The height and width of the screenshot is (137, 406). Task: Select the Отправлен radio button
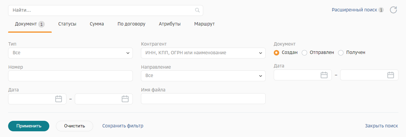pyautogui.click(x=304, y=52)
